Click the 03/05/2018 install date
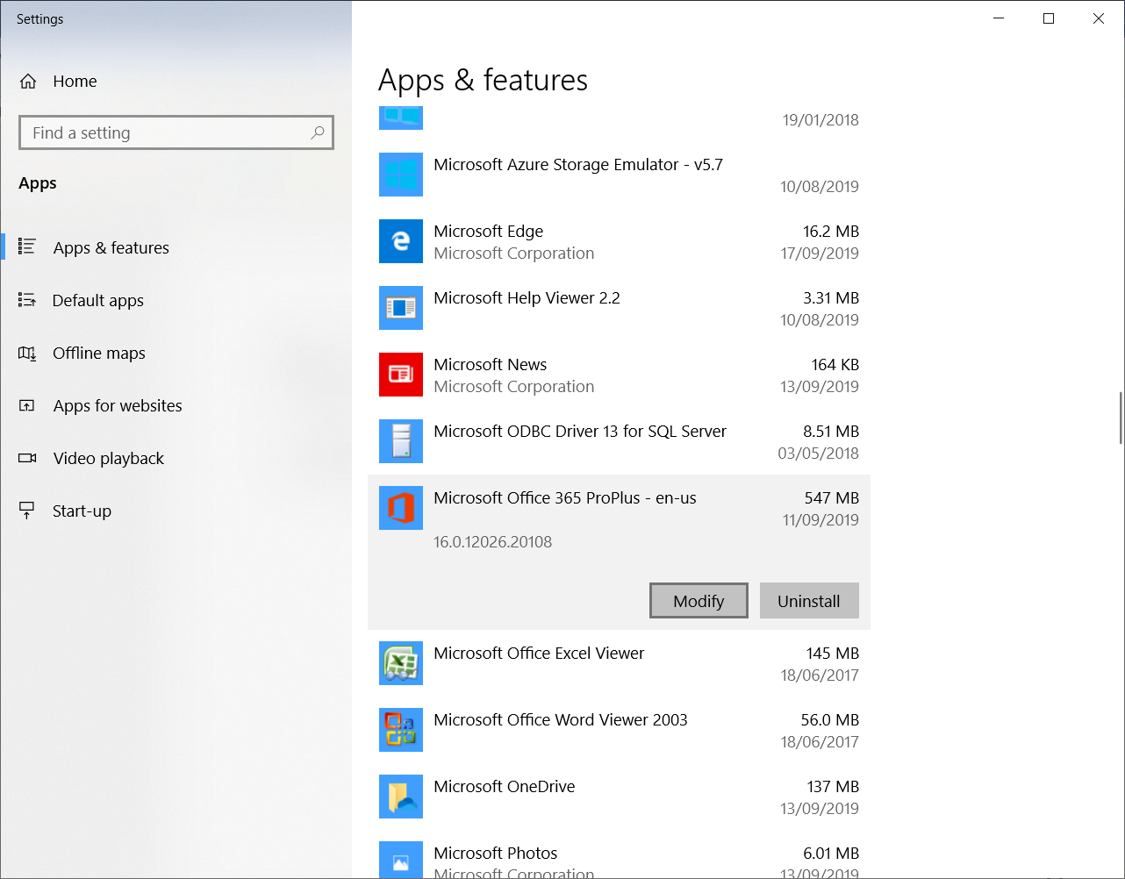1125x879 pixels. [x=819, y=453]
